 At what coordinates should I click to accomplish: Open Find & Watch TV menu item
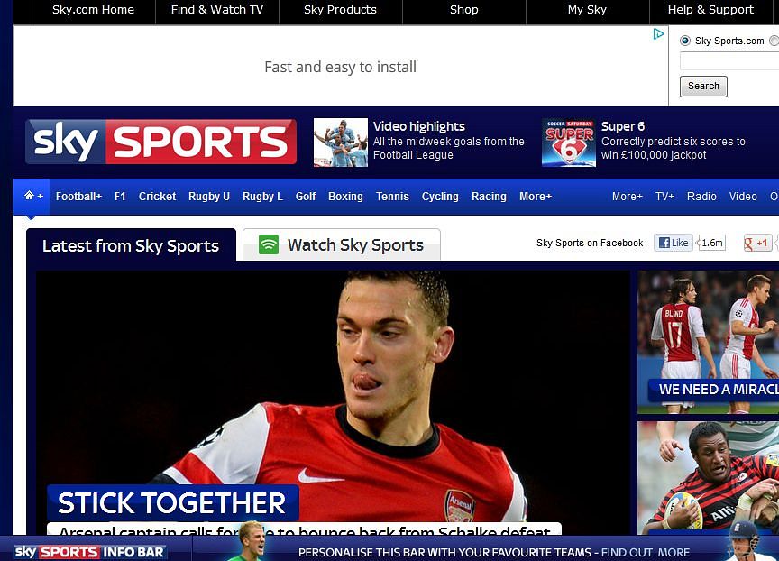click(x=217, y=9)
